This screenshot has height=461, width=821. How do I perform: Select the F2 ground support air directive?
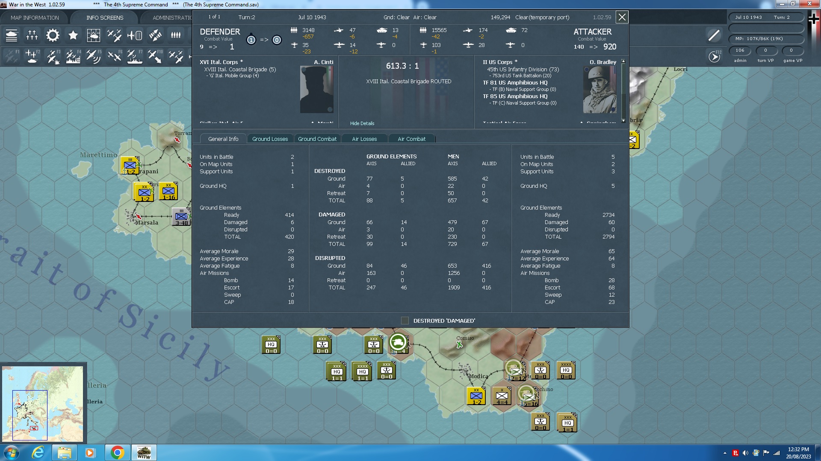point(32,56)
